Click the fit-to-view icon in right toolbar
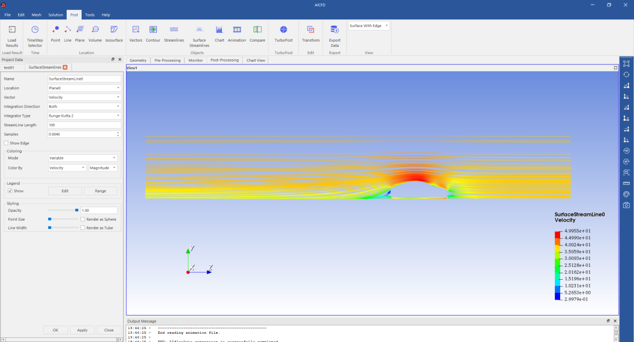This screenshot has height=342, width=634. 626,63
